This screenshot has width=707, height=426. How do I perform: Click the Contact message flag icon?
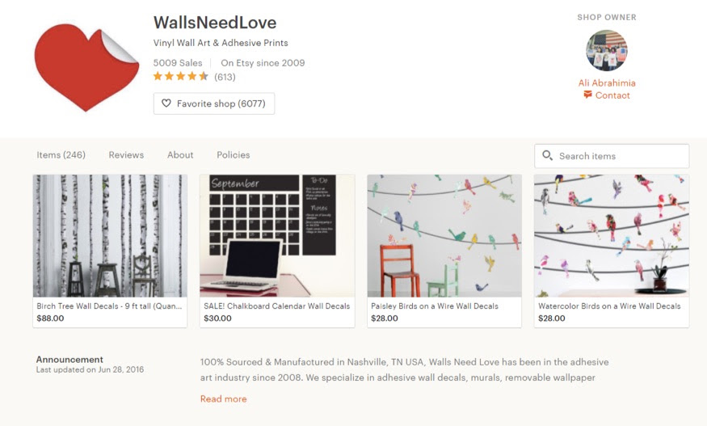pos(587,95)
